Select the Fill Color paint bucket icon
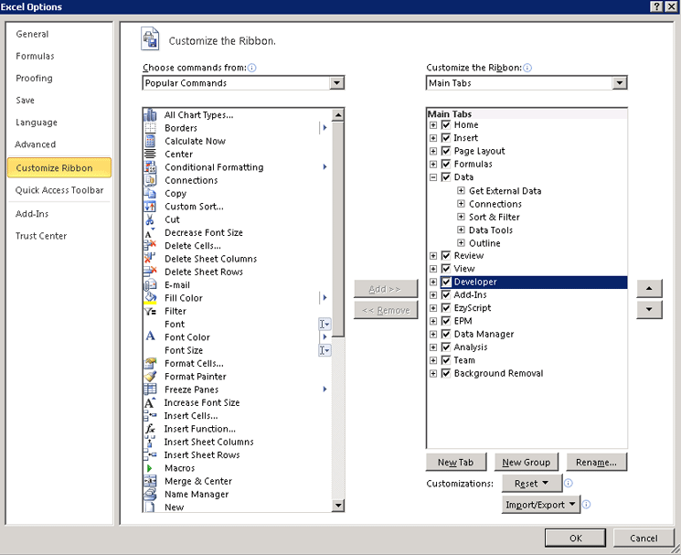Viewport: 681px width, 555px height. [150, 298]
